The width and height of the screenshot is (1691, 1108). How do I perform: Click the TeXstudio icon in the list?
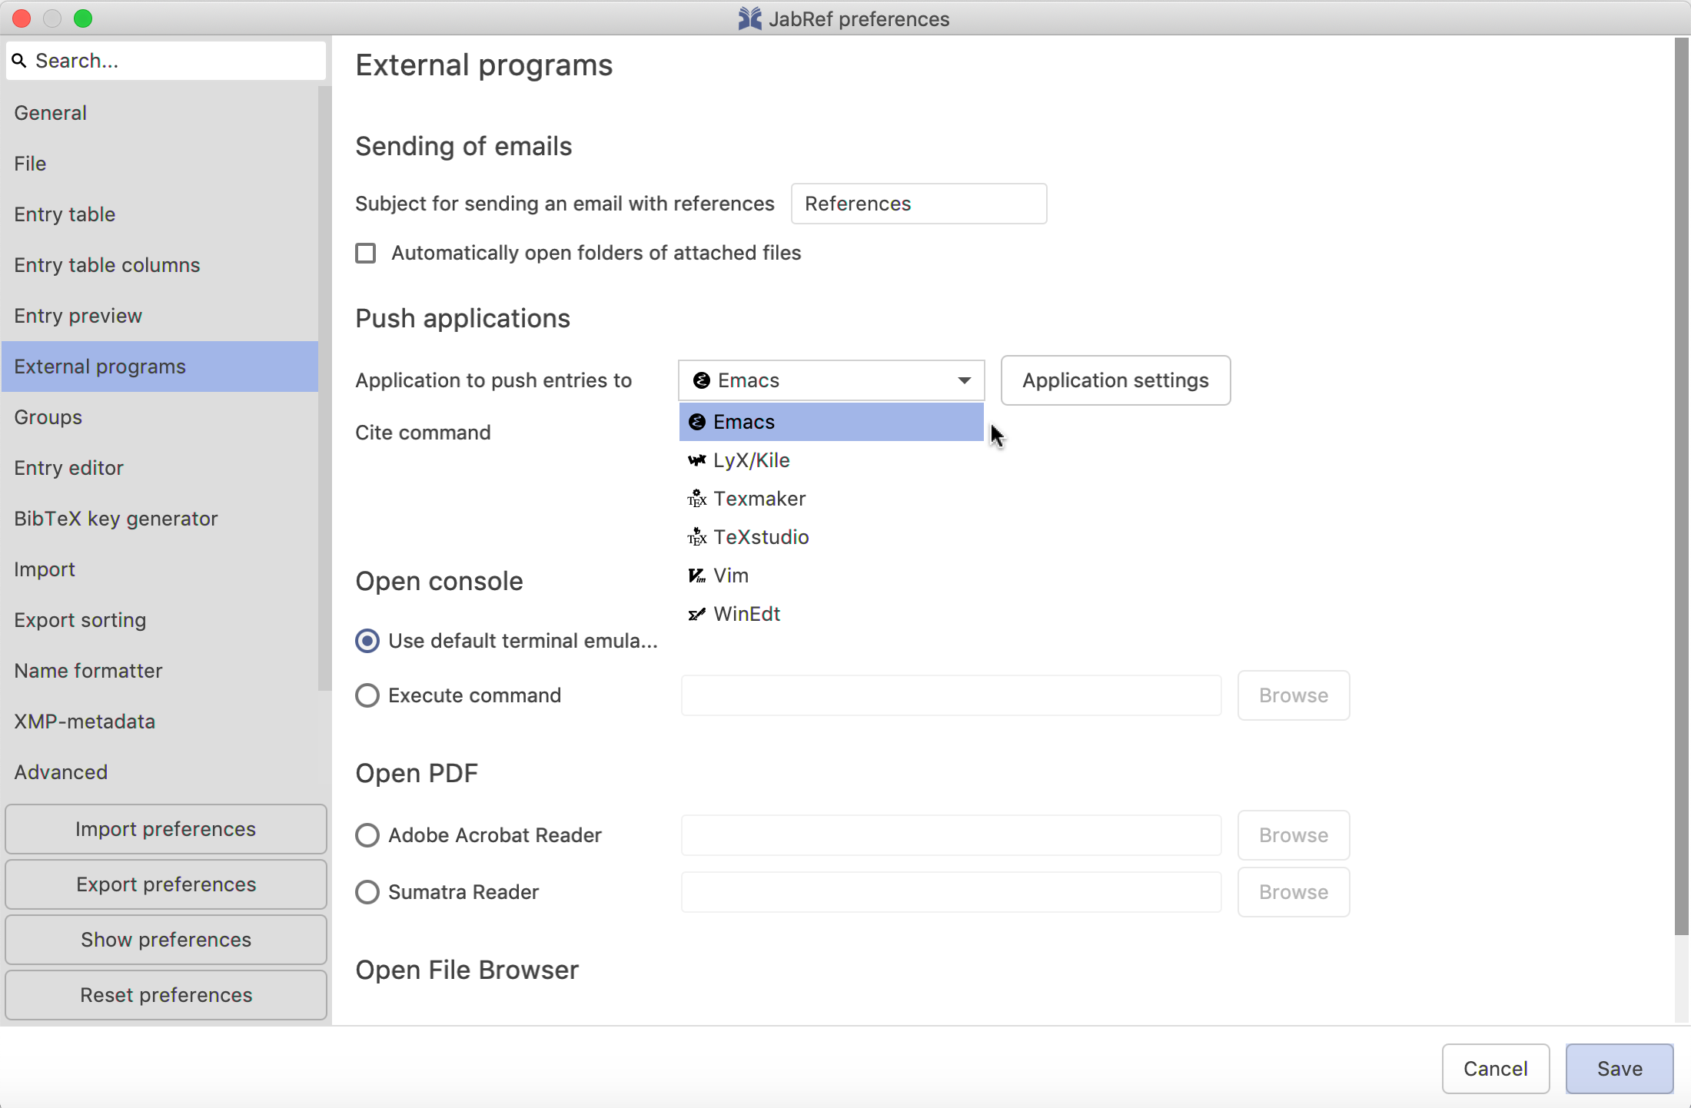click(x=696, y=537)
